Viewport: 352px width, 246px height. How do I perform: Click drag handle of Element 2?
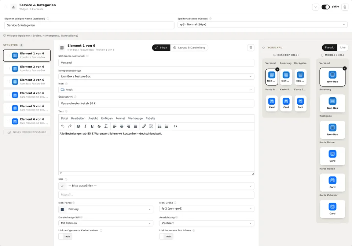[8, 68]
